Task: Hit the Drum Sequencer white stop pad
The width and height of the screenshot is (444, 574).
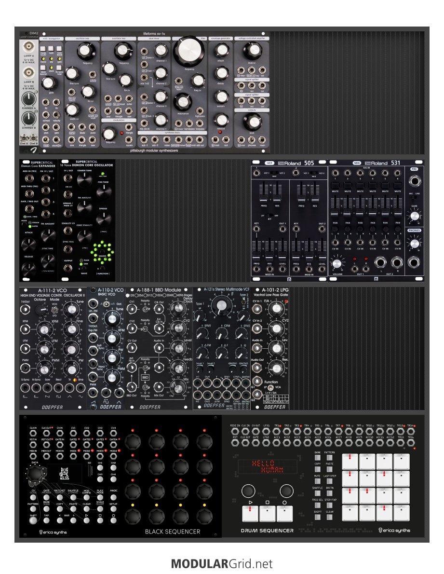Action: (268, 514)
